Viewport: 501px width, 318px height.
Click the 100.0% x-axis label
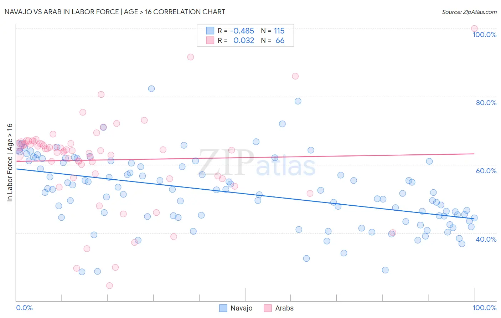point(485,308)
